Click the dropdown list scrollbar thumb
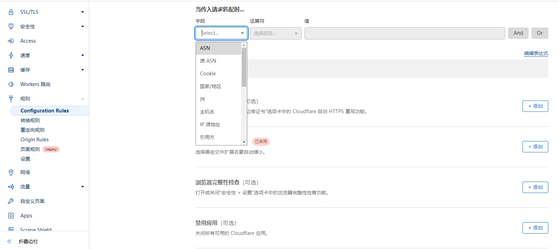Viewport: 559px width, 249px height. point(244,67)
